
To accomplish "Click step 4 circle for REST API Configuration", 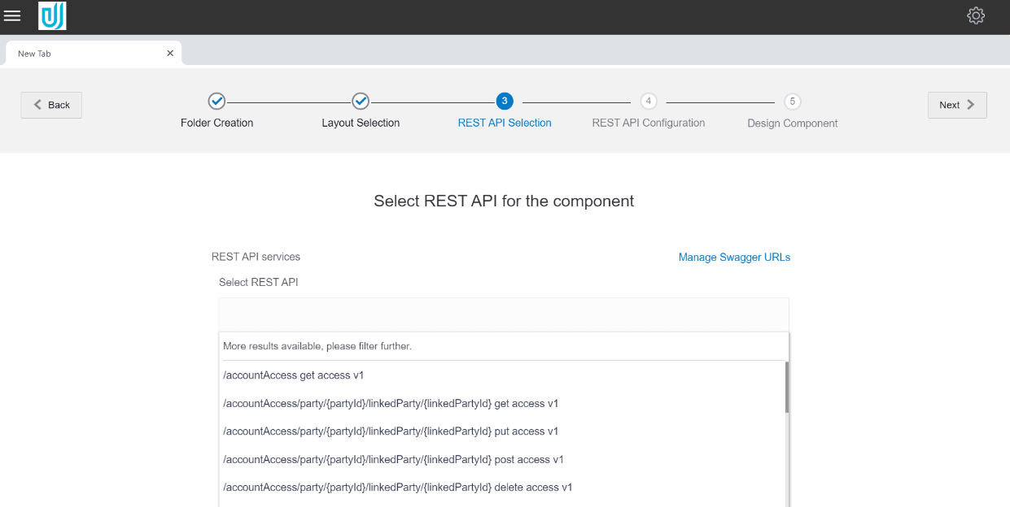I will click(649, 102).
